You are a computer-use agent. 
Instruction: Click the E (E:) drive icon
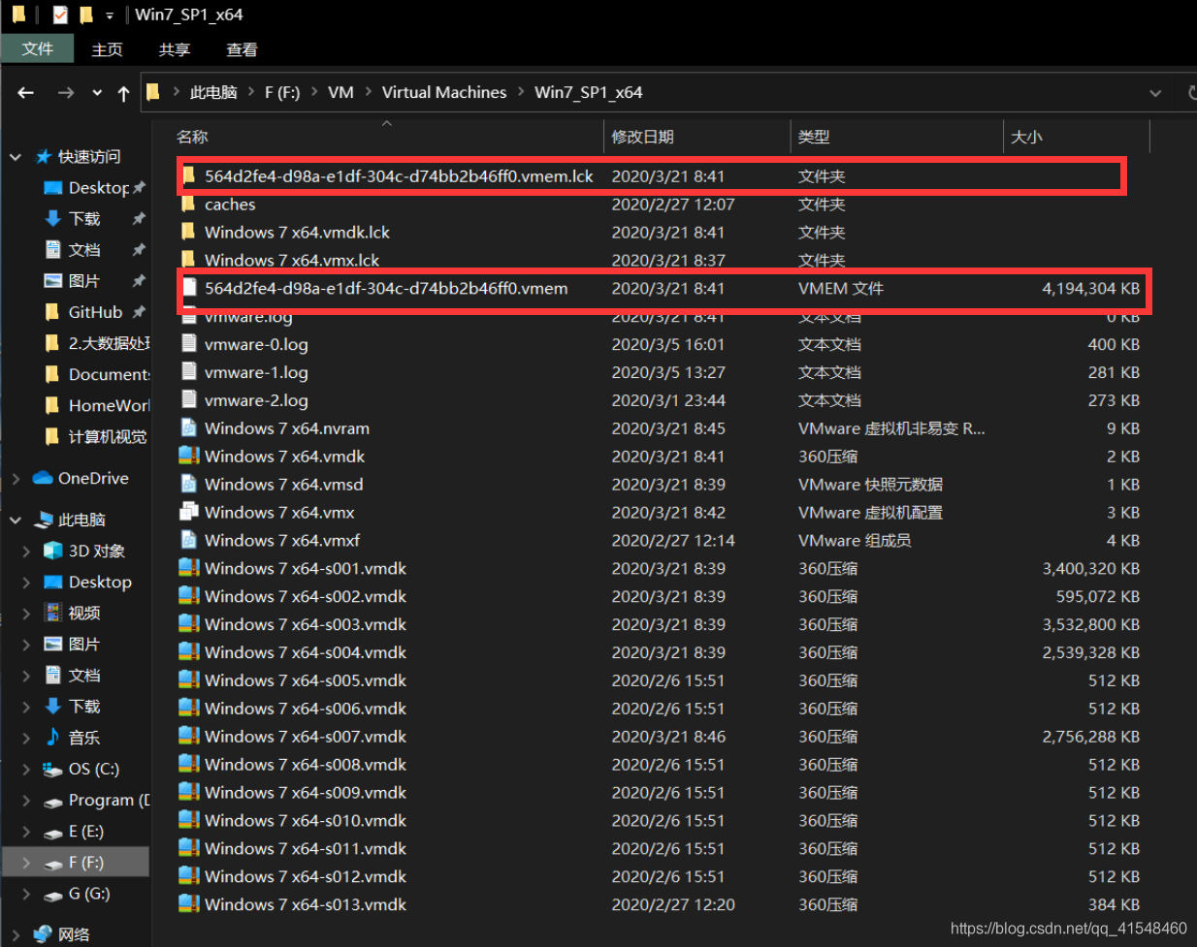coord(53,832)
